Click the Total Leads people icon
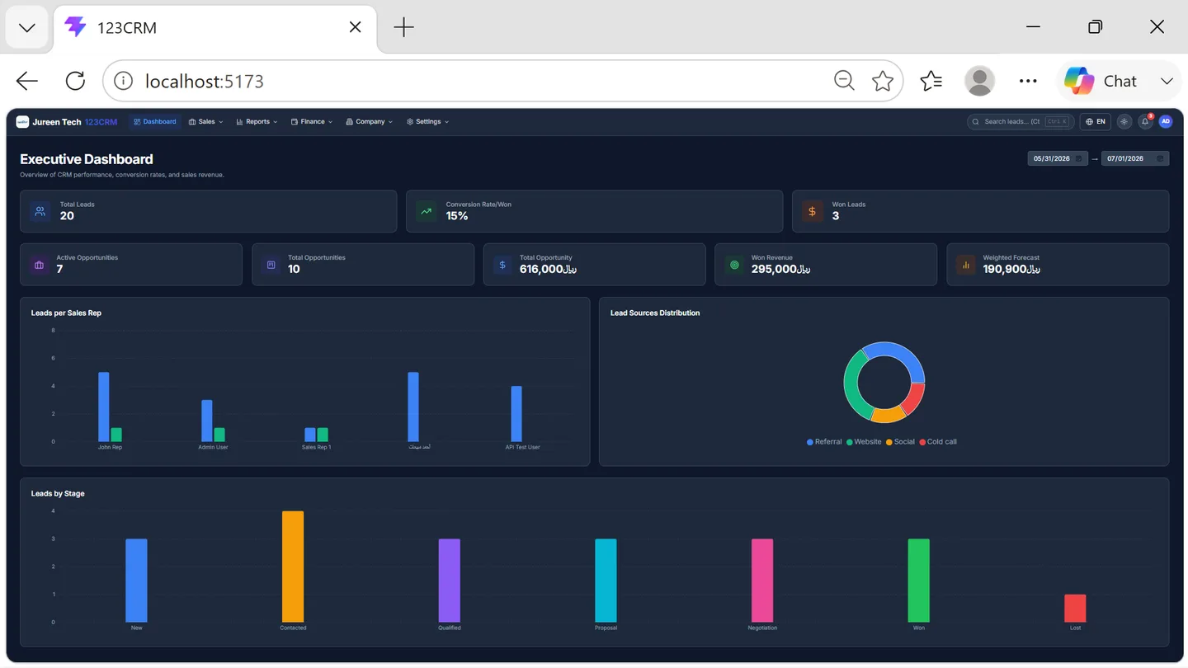Screen dimensions: 1188x668 40,211
